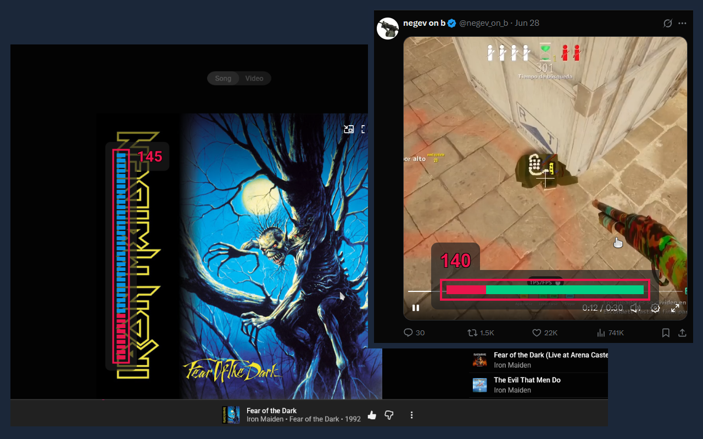The image size is (703, 439).
Task: Open tweet more options ellipsis
Action: pos(682,24)
